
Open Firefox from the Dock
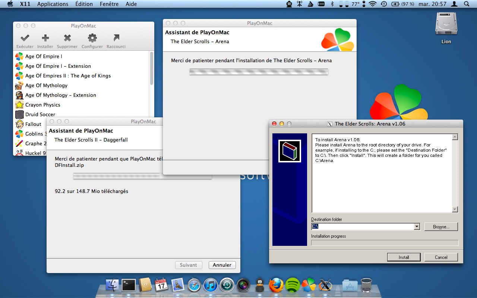pos(276,285)
